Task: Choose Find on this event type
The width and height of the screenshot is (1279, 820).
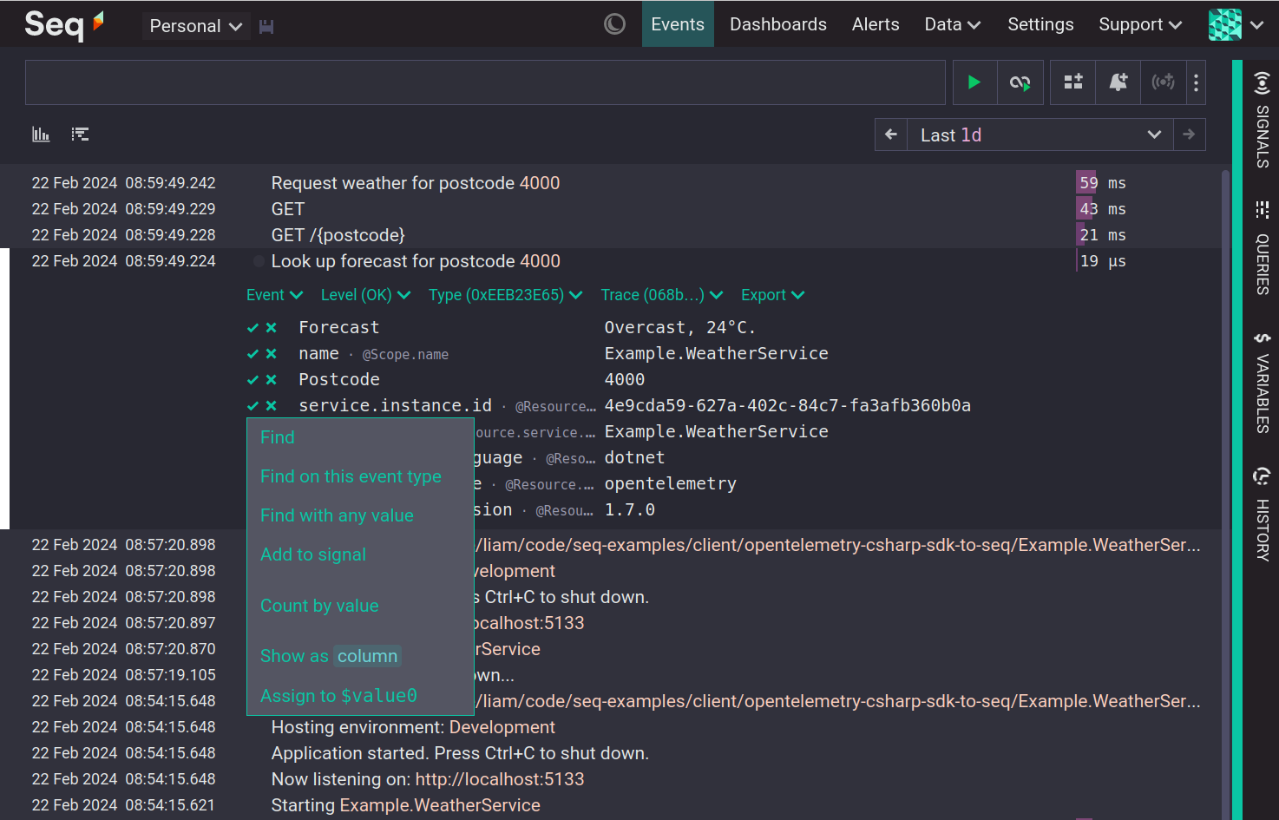Action: [x=351, y=476]
